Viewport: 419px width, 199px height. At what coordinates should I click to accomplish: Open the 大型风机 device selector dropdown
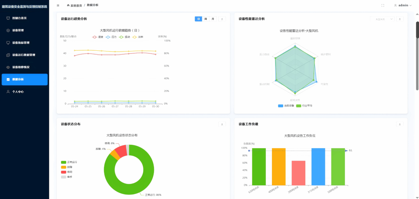click(x=382, y=19)
